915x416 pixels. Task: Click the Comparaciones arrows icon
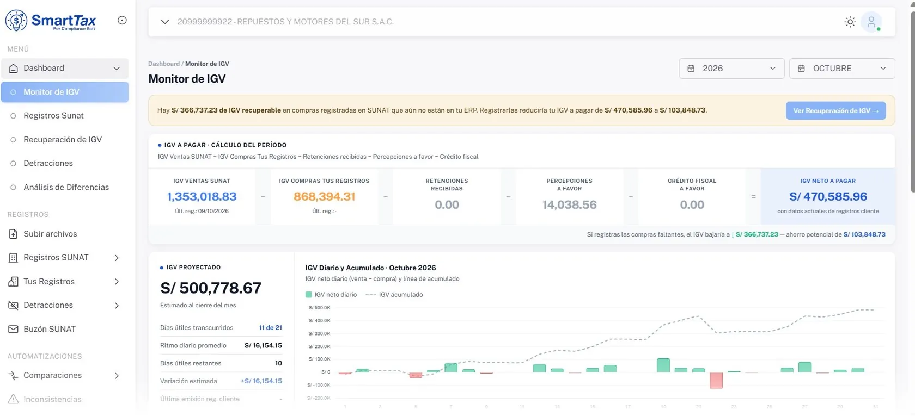coord(14,376)
